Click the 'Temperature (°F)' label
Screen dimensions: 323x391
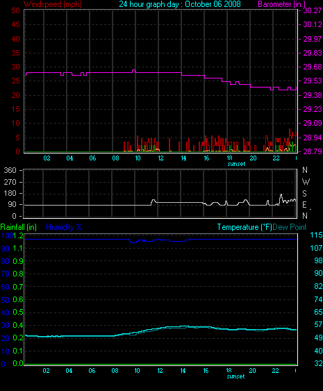[245, 227]
